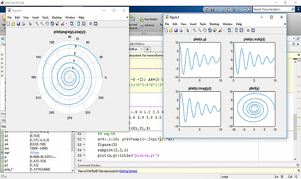Click Zoom In icon in Figure 4 toolbar
301x179 pixels.
click(37, 24)
